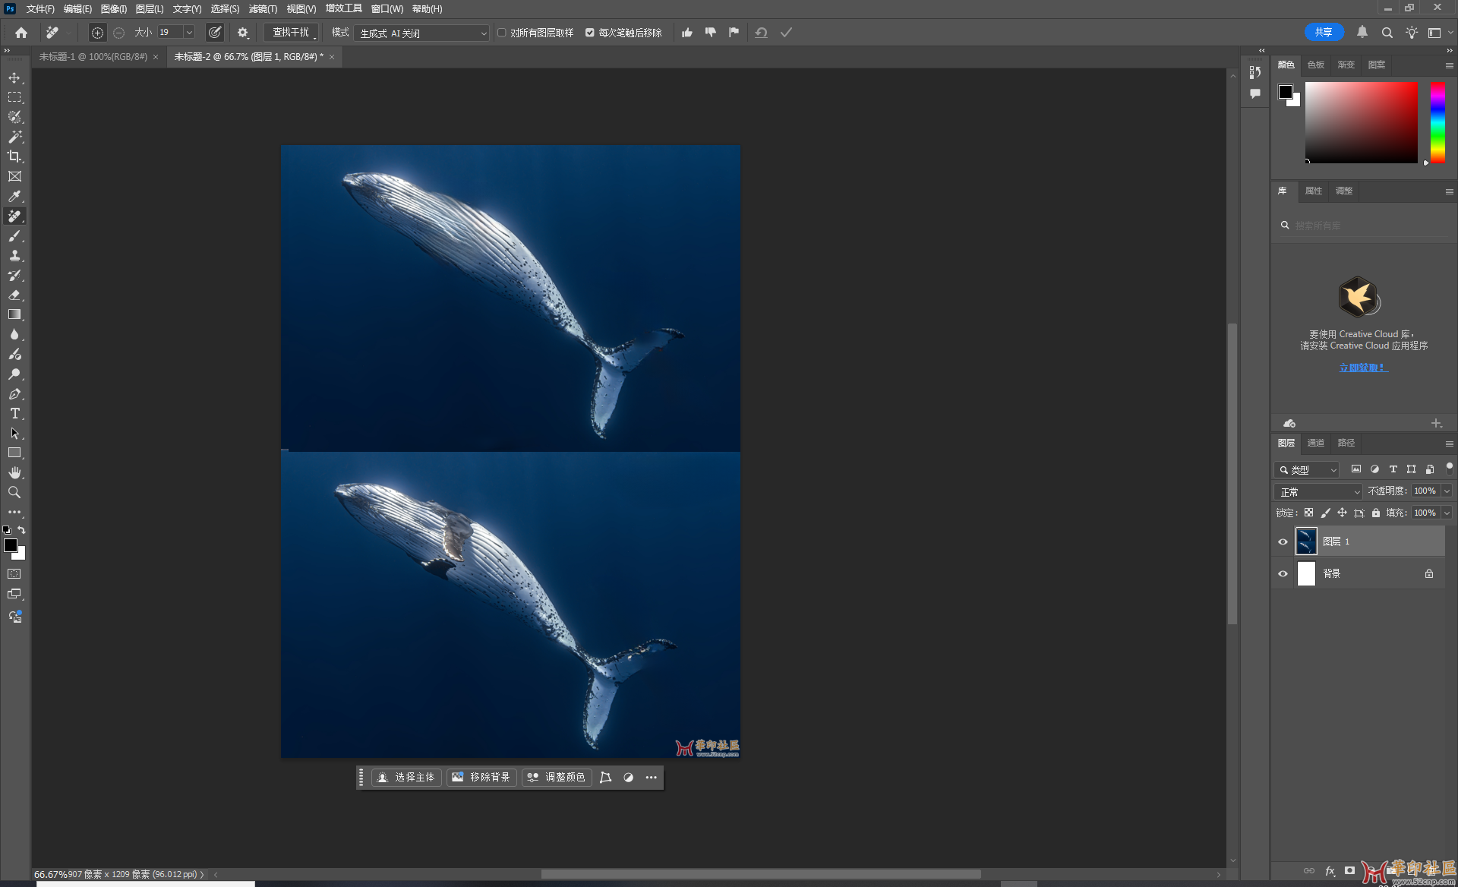Open the 窗口(W) menu

pos(387,9)
